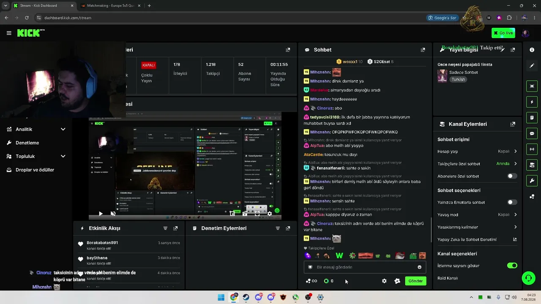
Task: Switch to the Matchmaking browser tab
Action: pyautogui.click(x=110, y=5)
